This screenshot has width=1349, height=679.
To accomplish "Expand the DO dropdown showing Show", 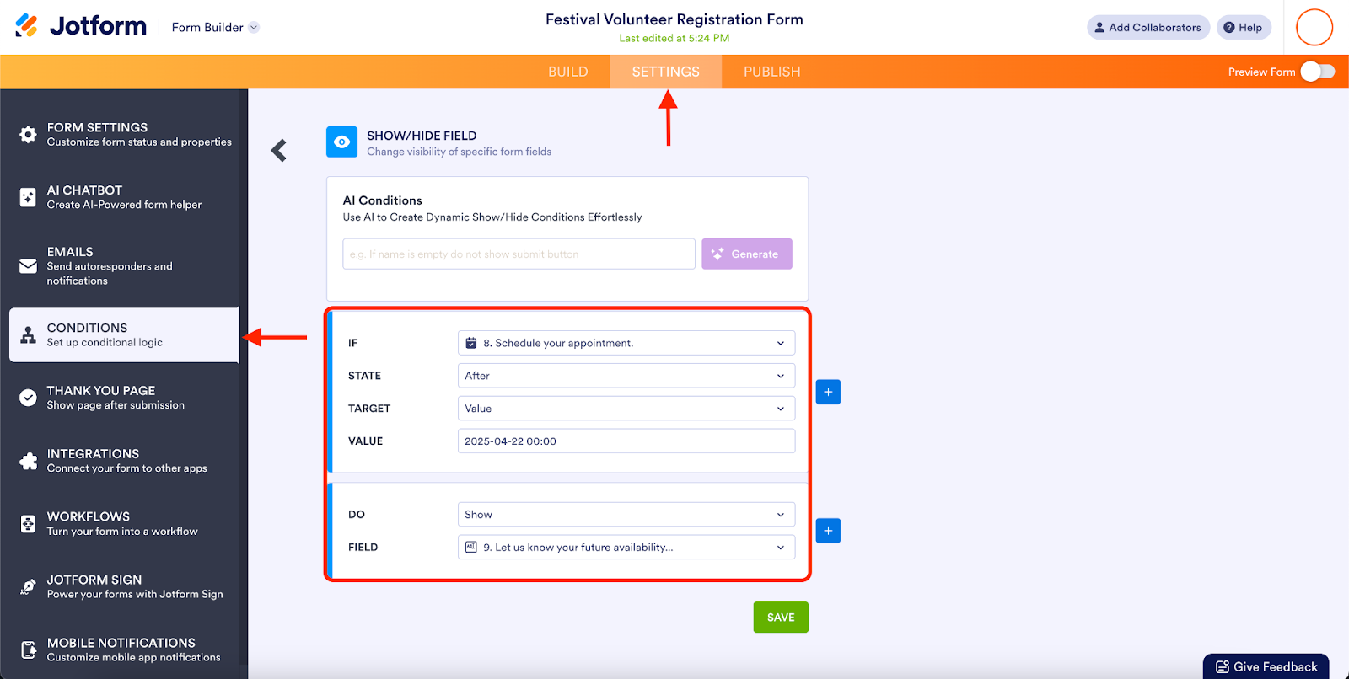I will tap(626, 515).
